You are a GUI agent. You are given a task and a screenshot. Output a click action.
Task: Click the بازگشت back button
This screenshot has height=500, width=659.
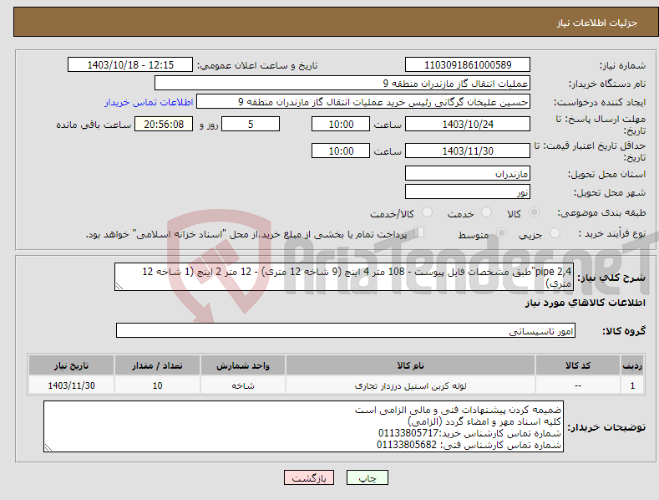309,477
